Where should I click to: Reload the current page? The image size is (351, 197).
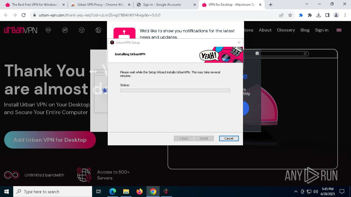(24, 15)
